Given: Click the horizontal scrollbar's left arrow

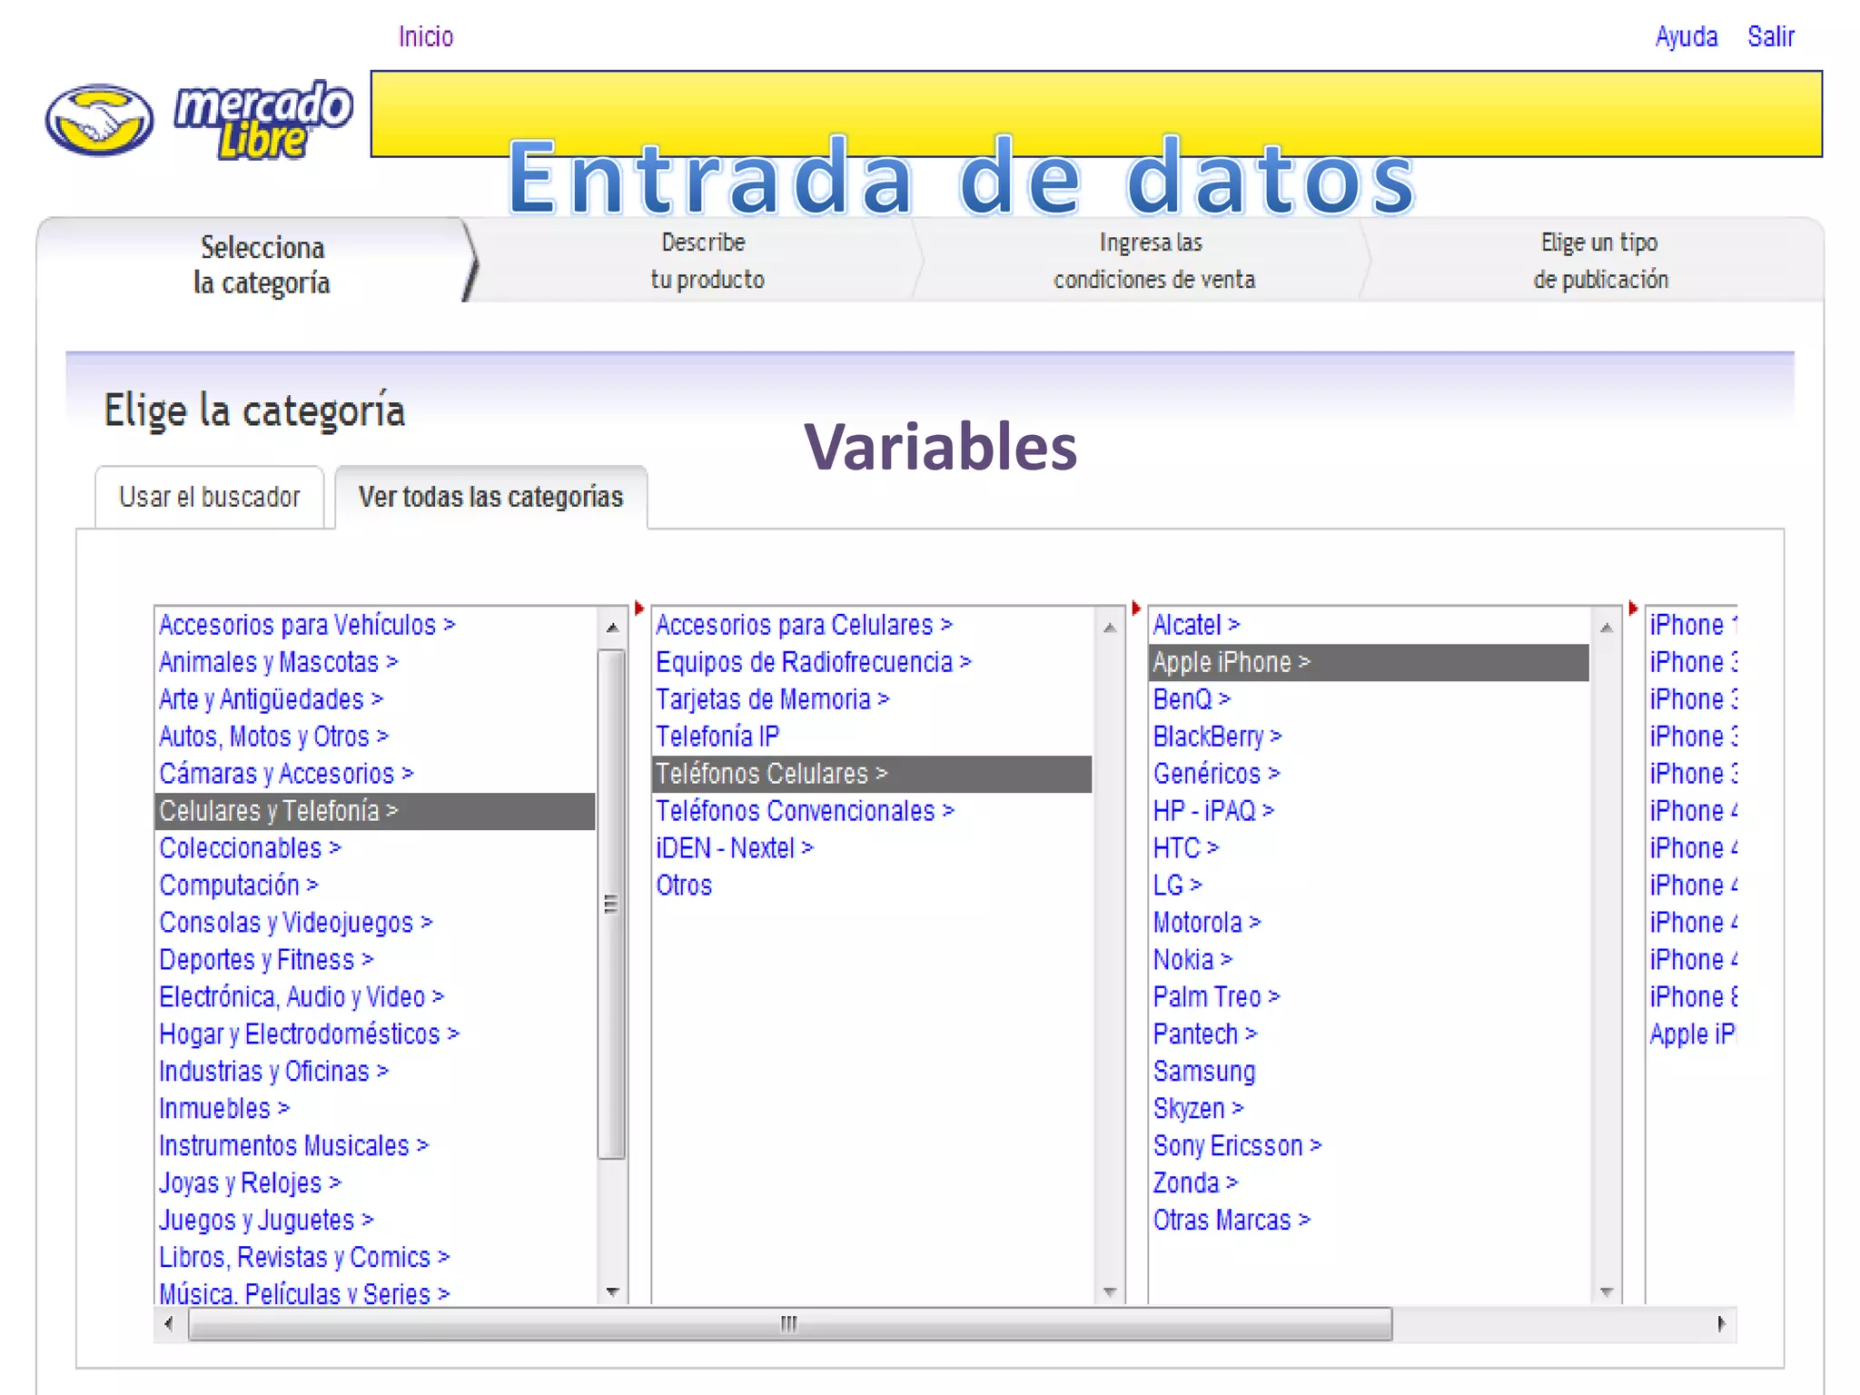Looking at the screenshot, I should click(x=169, y=1324).
